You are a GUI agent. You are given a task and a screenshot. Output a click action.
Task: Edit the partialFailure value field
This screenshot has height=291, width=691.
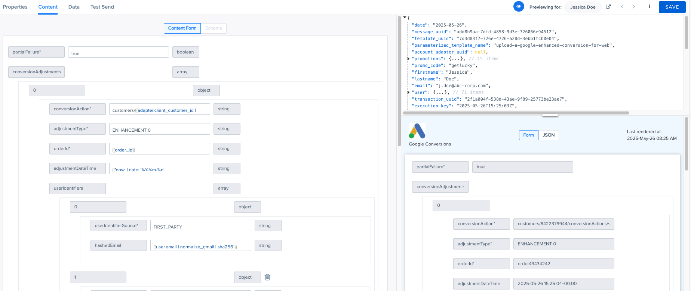(119, 52)
